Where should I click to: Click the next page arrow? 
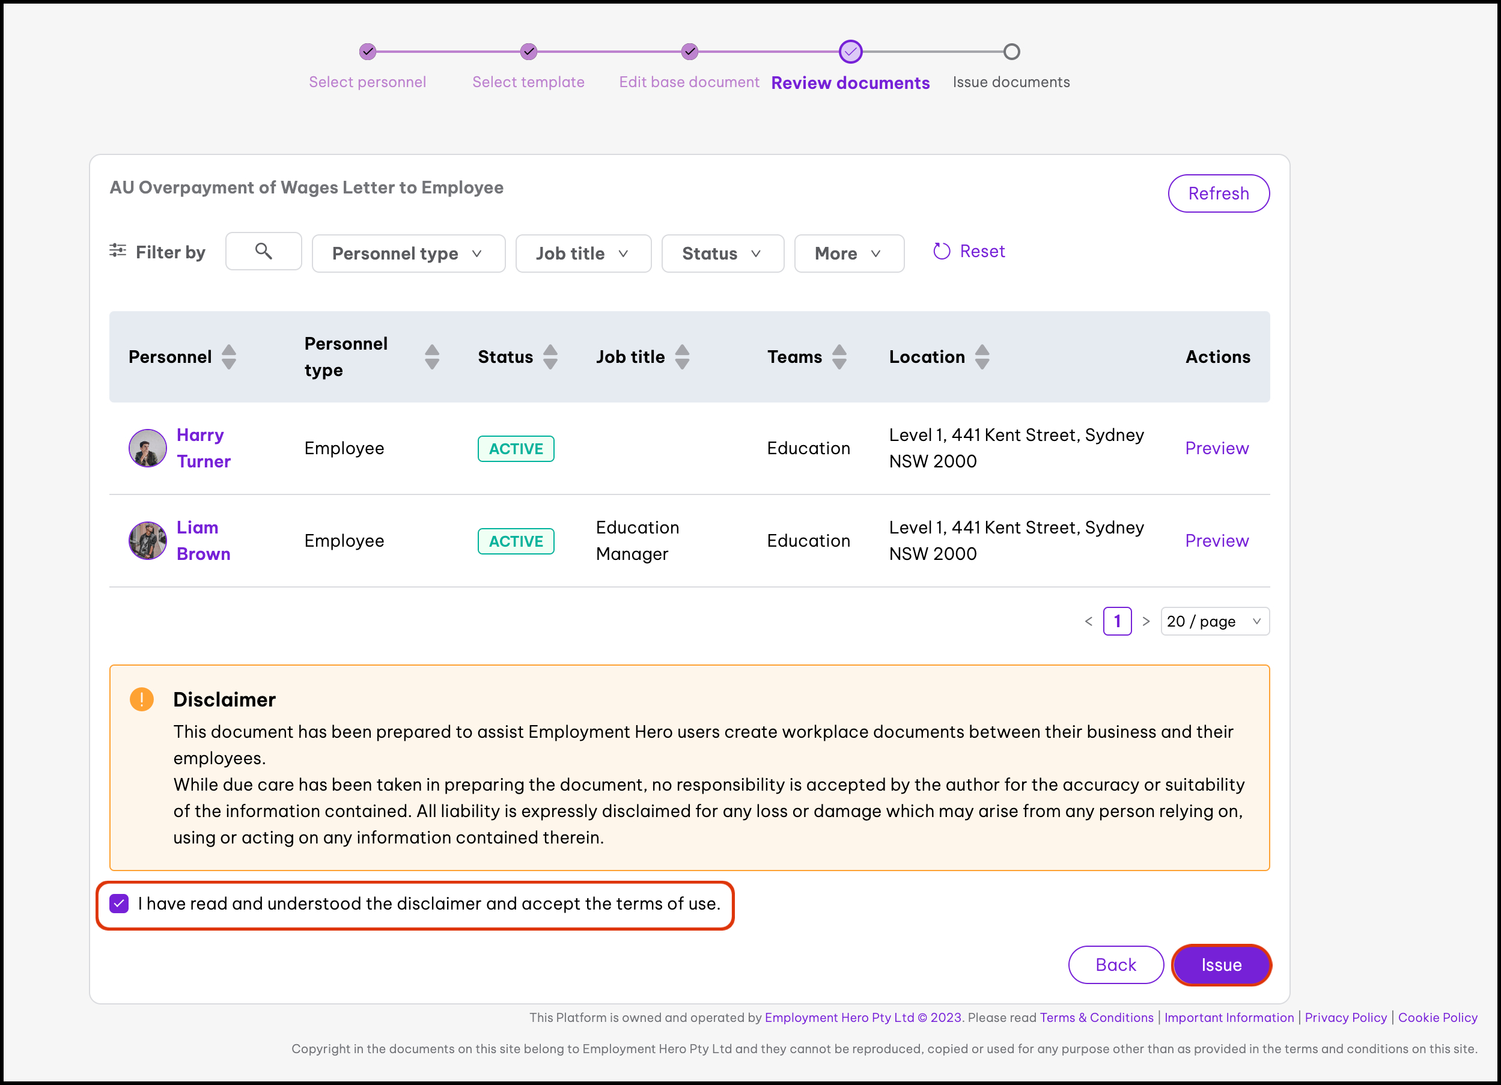(1146, 621)
